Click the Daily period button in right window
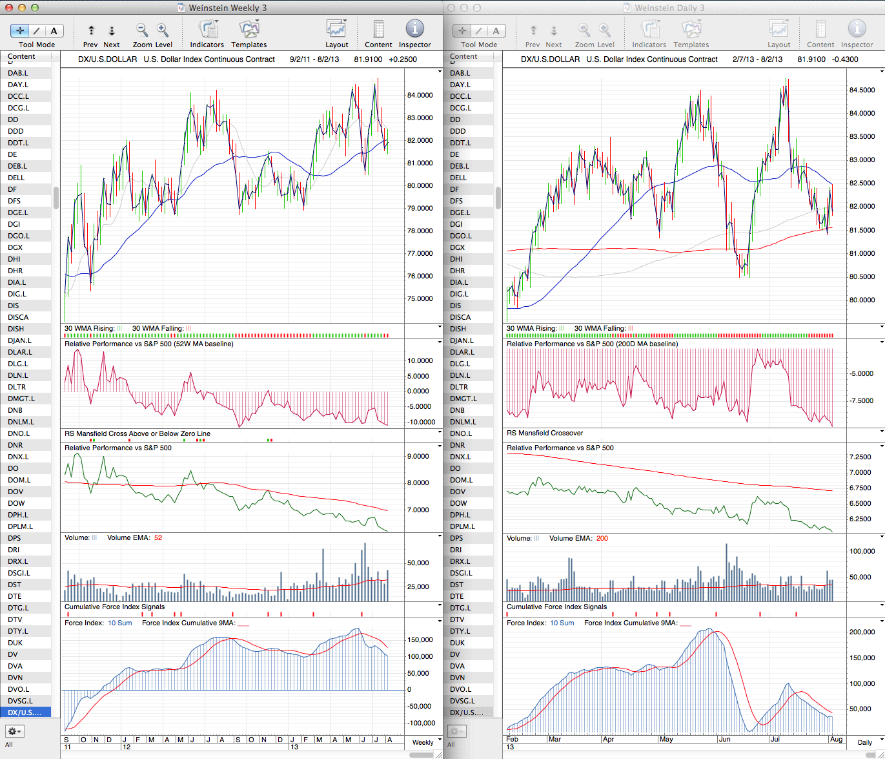 pos(865,742)
